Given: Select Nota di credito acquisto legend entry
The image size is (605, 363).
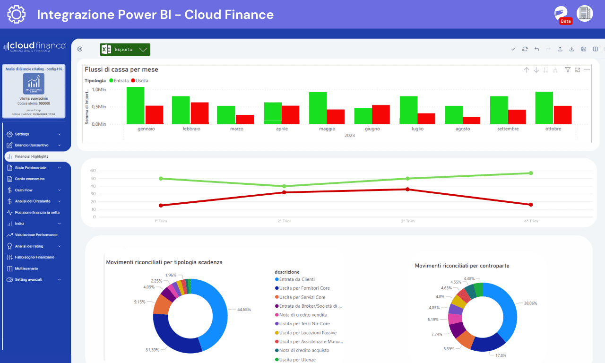Looking at the screenshot, I should point(302,350).
